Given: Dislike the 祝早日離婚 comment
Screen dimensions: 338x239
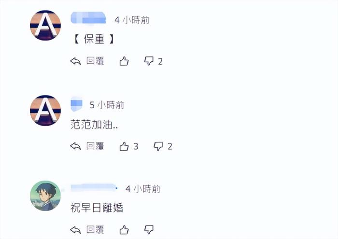Looking at the screenshot, I should pos(149,230).
